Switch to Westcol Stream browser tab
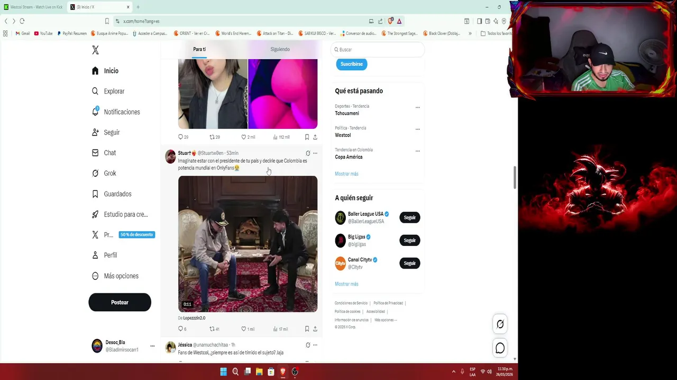This screenshot has height=380, width=677. tap(33, 7)
